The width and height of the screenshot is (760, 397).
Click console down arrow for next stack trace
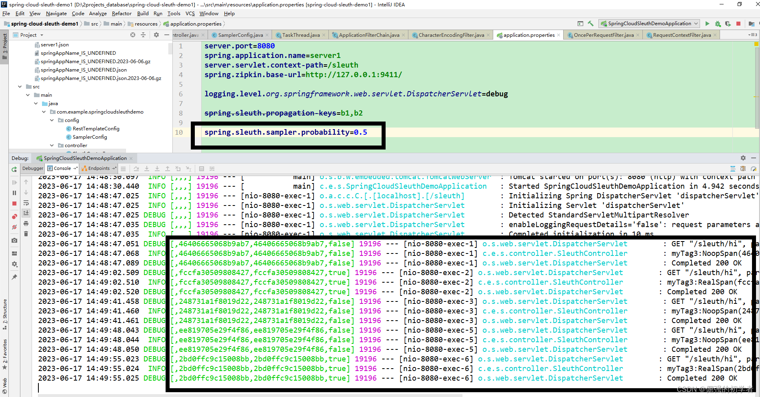26,192
